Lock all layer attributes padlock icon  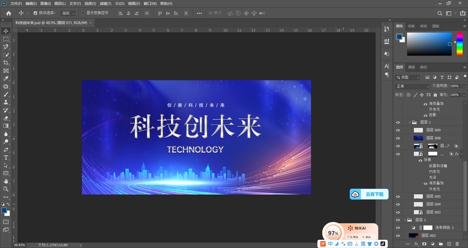[435, 94]
